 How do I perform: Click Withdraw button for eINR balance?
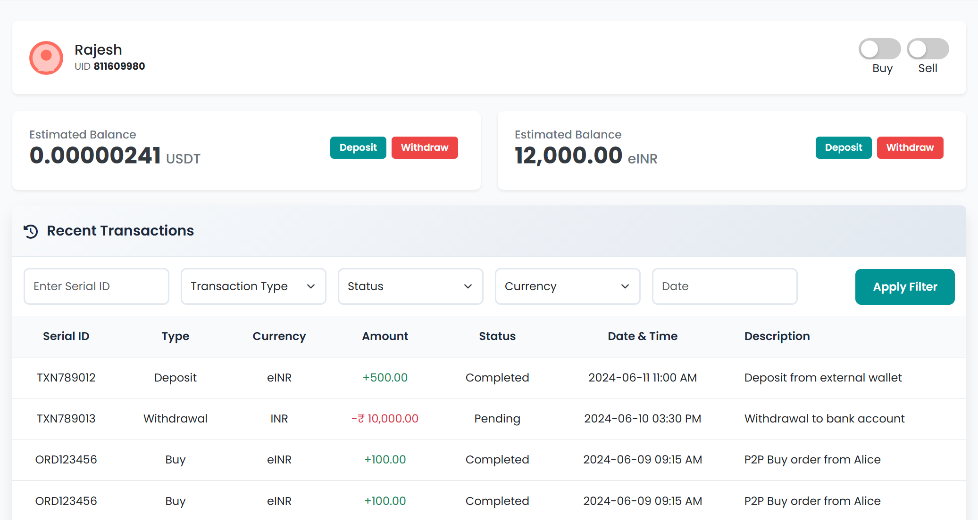[x=910, y=147]
